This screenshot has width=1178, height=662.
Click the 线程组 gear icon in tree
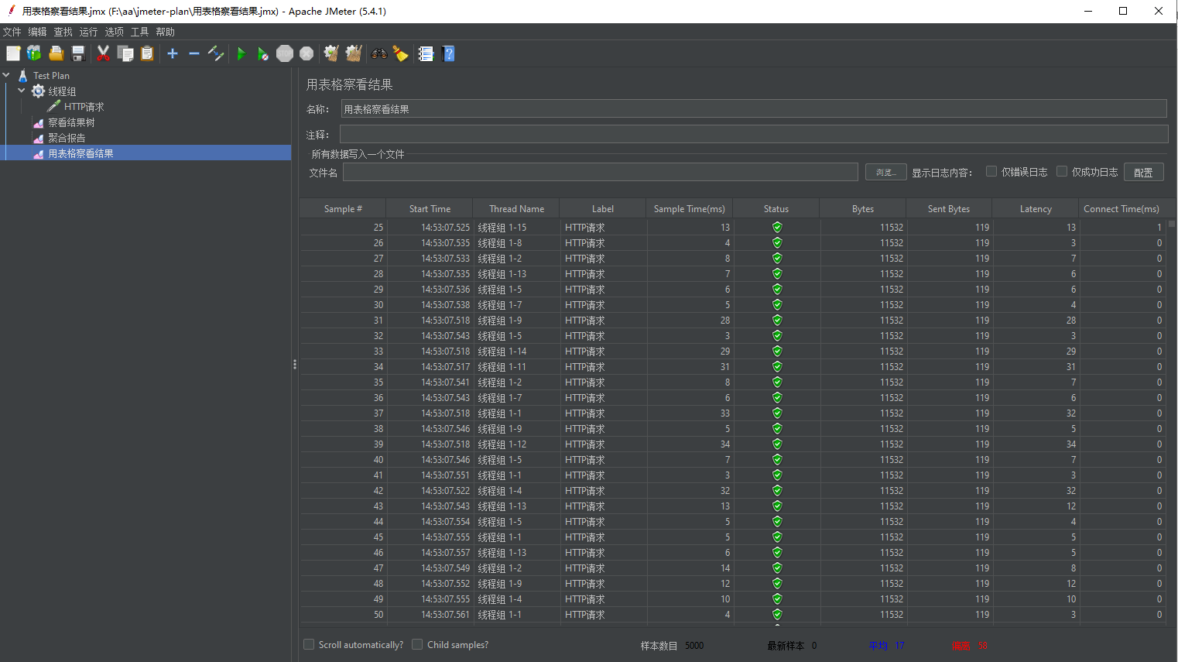point(38,91)
